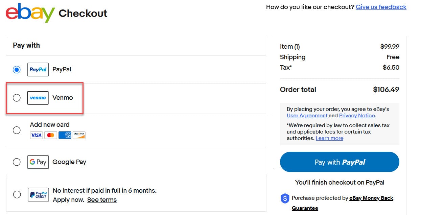
Task: Click the Discover card icon
Action: (x=79, y=135)
